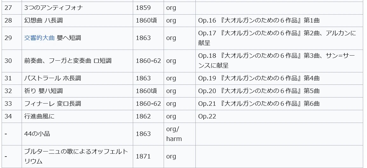
Task: Click the 44の小品 title cell
Action: [37, 134]
